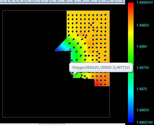Click the scrollbar right arrow at bottom

[123, 124]
